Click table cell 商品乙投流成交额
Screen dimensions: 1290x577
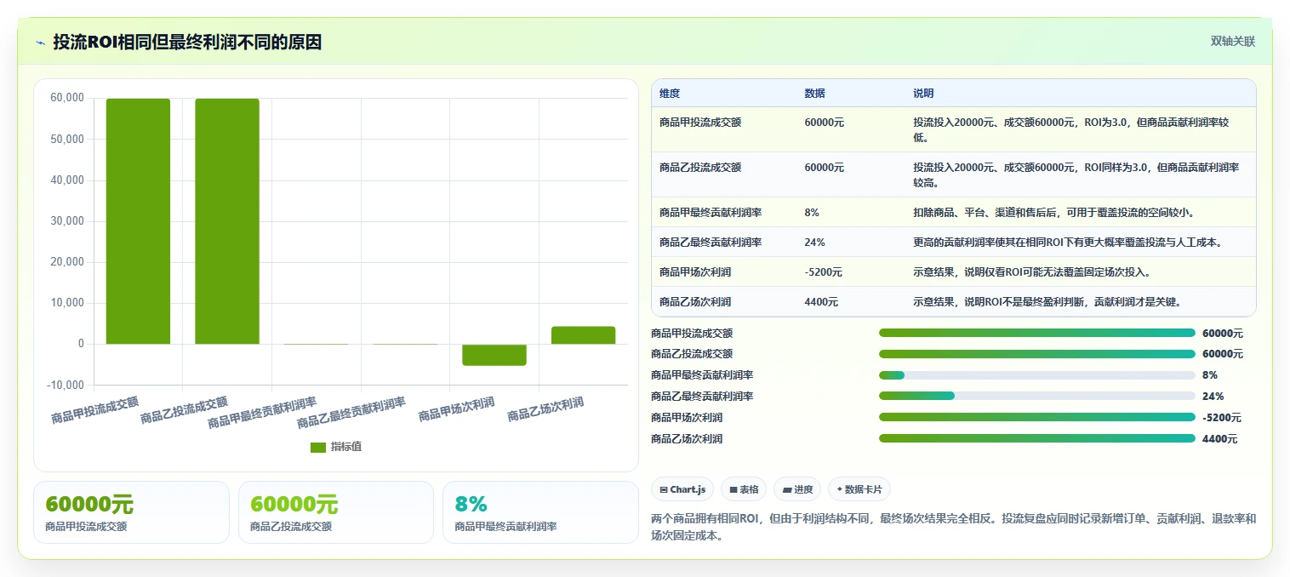[x=700, y=168]
